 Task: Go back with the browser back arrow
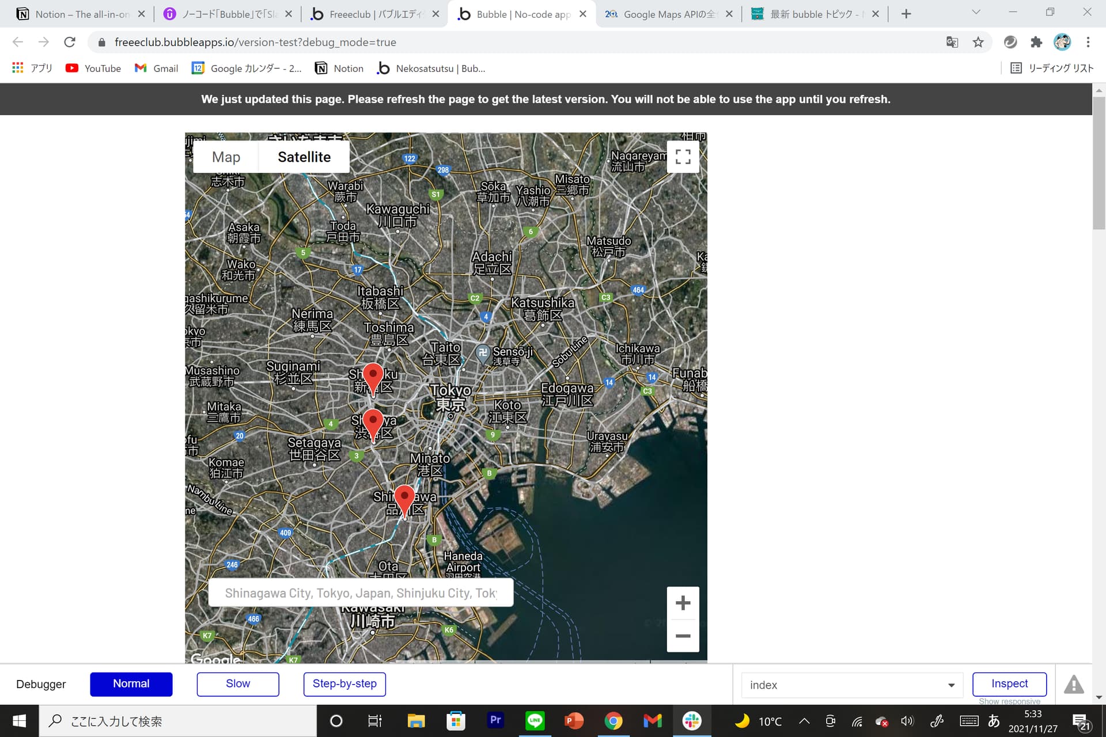(x=18, y=42)
